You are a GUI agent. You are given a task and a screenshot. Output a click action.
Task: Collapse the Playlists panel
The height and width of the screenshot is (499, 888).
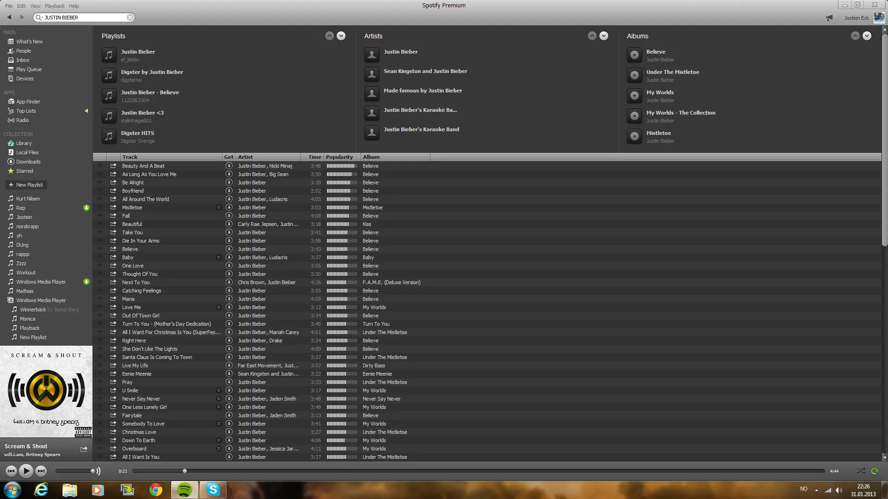pyautogui.click(x=329, y=36)
